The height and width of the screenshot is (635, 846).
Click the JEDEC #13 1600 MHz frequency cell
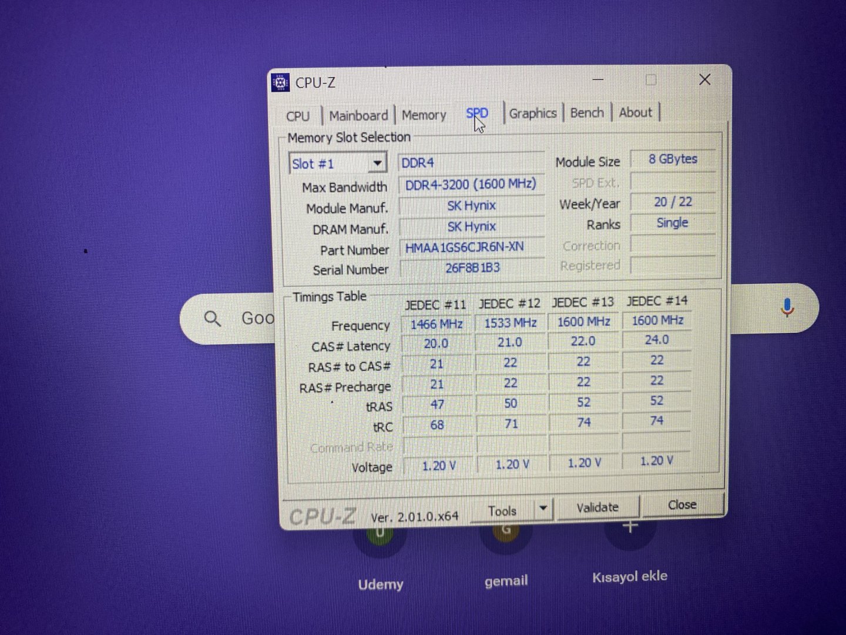click(583, 322)
